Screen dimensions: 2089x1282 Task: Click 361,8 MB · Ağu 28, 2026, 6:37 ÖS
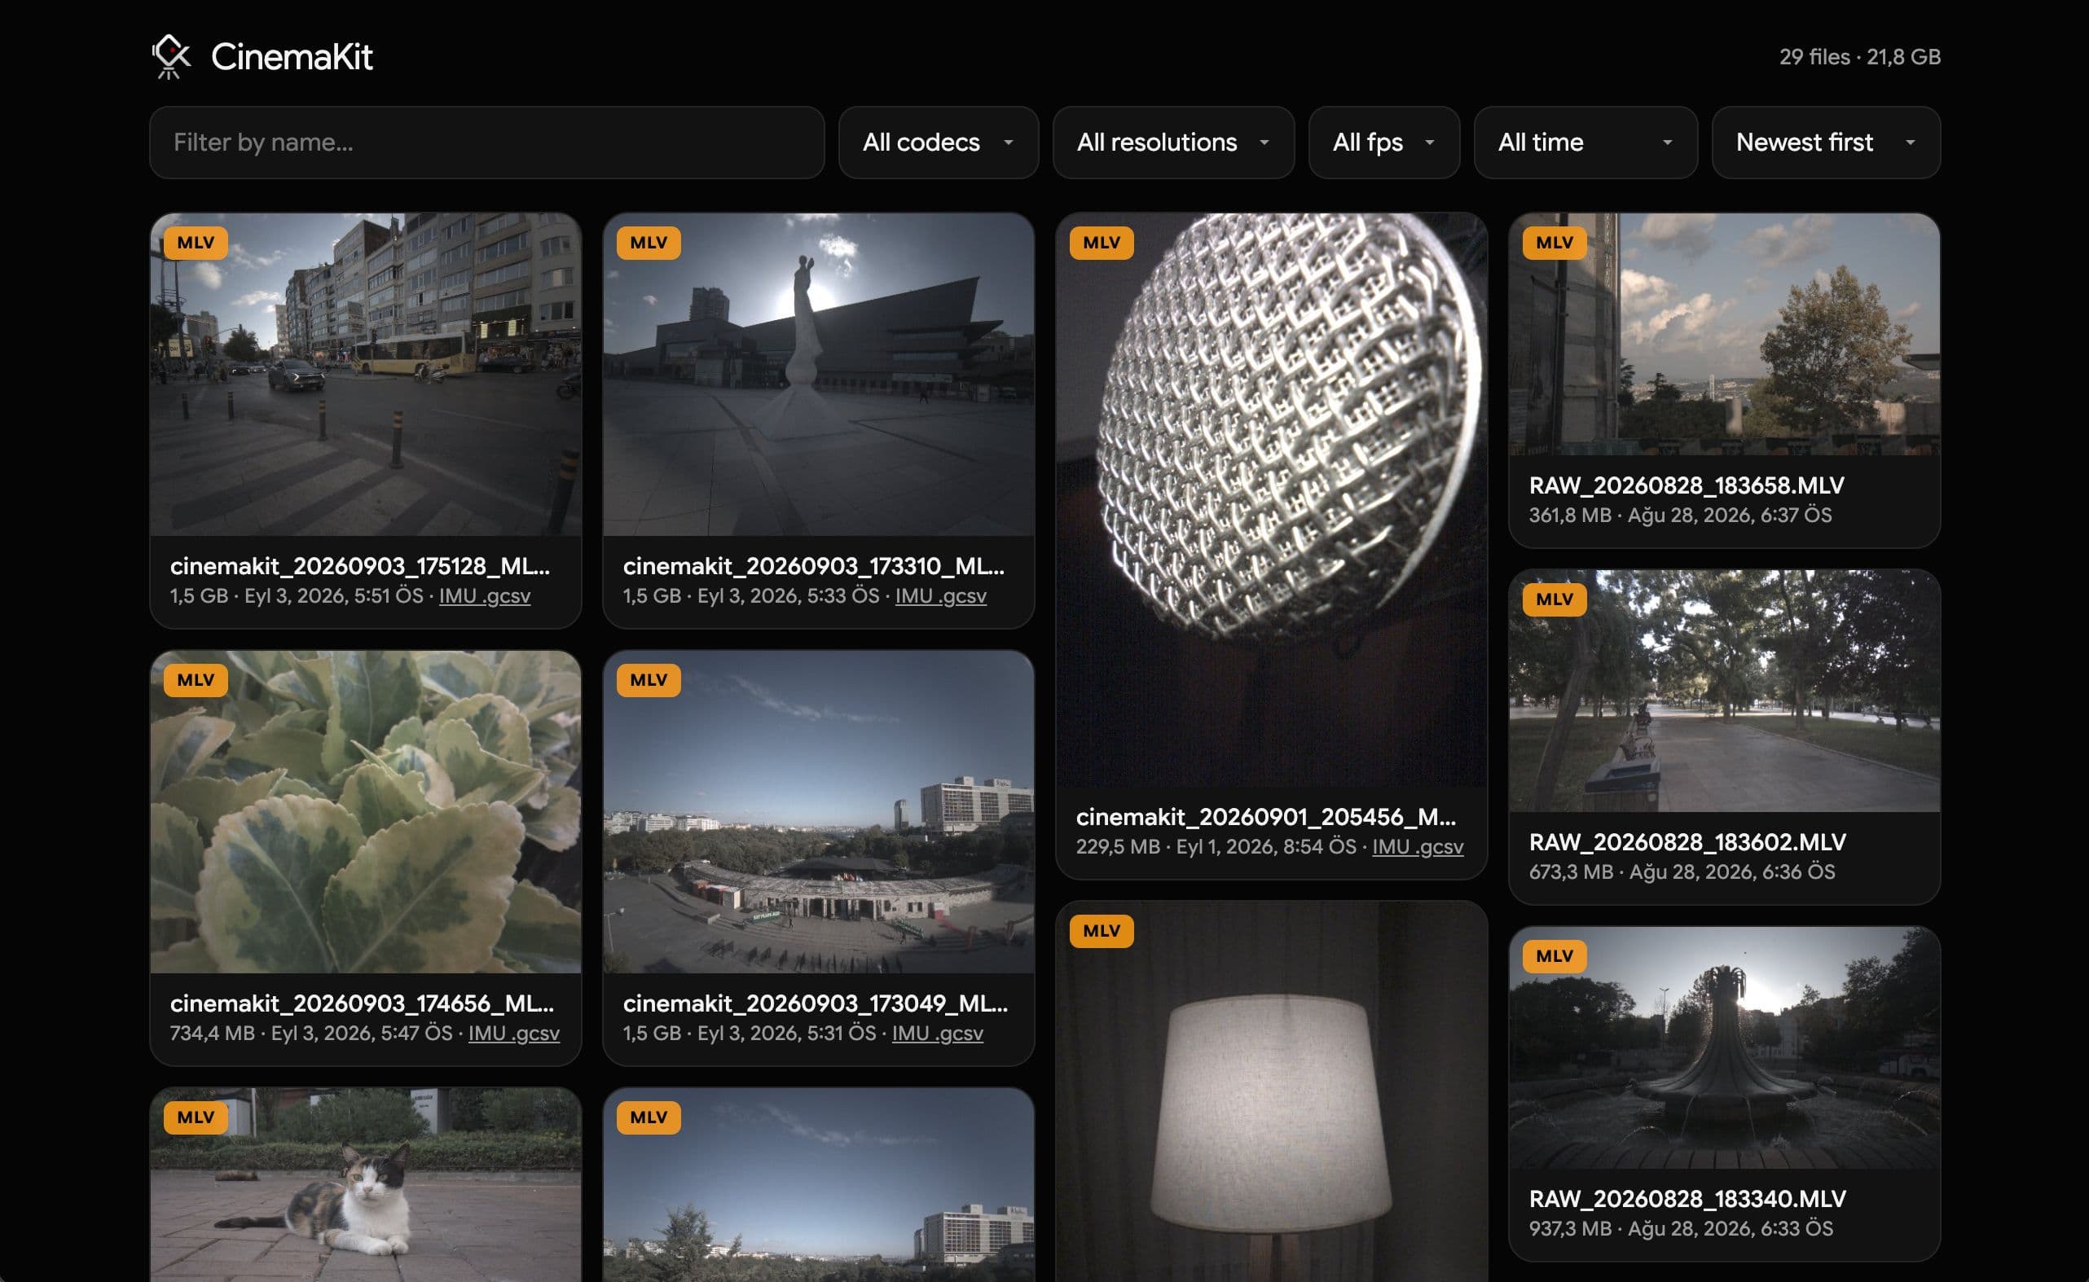pos(1680,516)
